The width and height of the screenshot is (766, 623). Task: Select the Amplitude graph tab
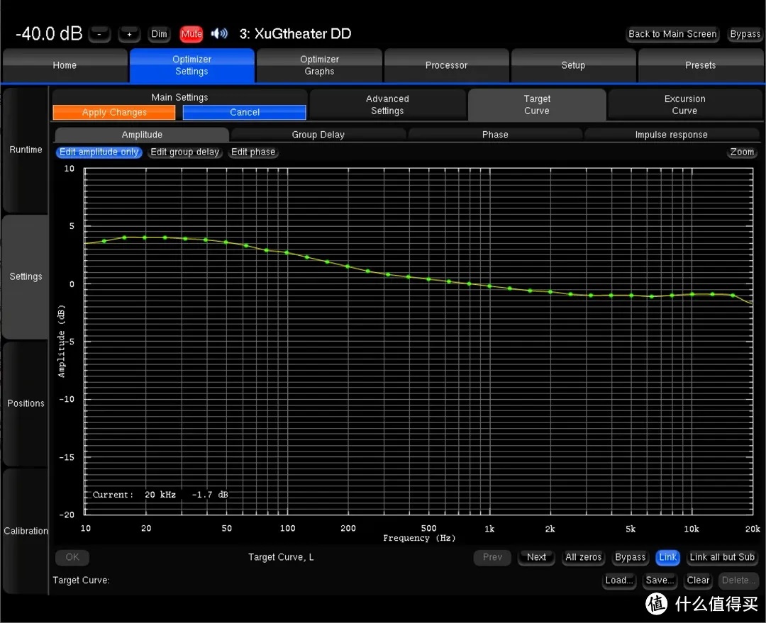pos(142,135)
